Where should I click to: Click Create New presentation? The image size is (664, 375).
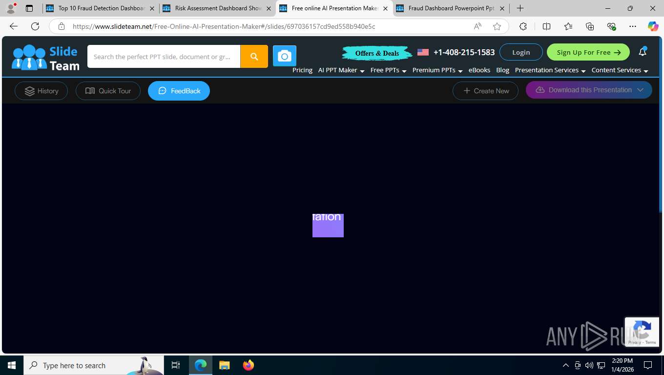(485, 91)
